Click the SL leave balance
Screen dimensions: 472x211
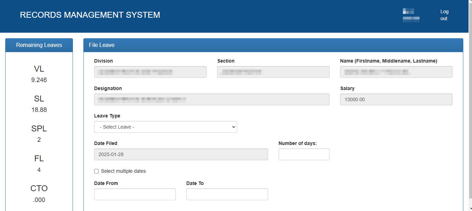tap(39, 104)
